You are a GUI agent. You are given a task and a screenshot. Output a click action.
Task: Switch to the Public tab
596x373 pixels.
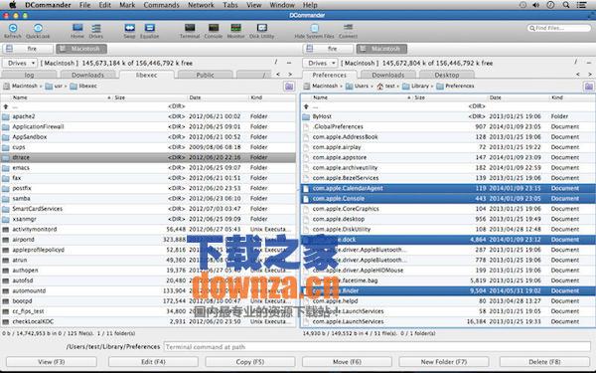205,75
